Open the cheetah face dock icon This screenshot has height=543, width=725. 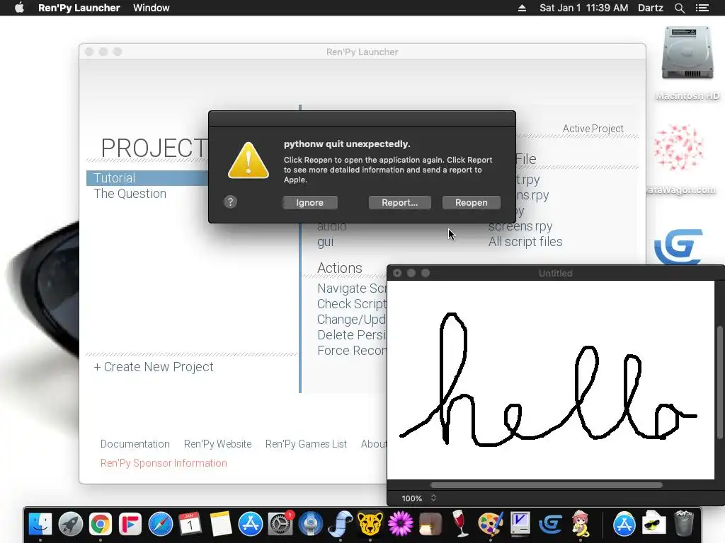point(370,524)
